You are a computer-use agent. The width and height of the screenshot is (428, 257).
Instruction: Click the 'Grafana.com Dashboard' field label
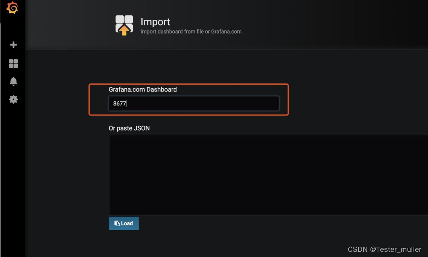click(143, 89)
